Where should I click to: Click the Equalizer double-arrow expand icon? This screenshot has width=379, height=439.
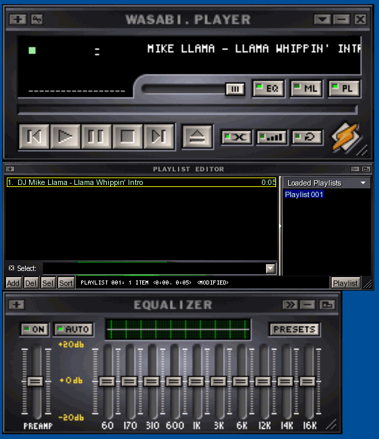tap(290, 305)
